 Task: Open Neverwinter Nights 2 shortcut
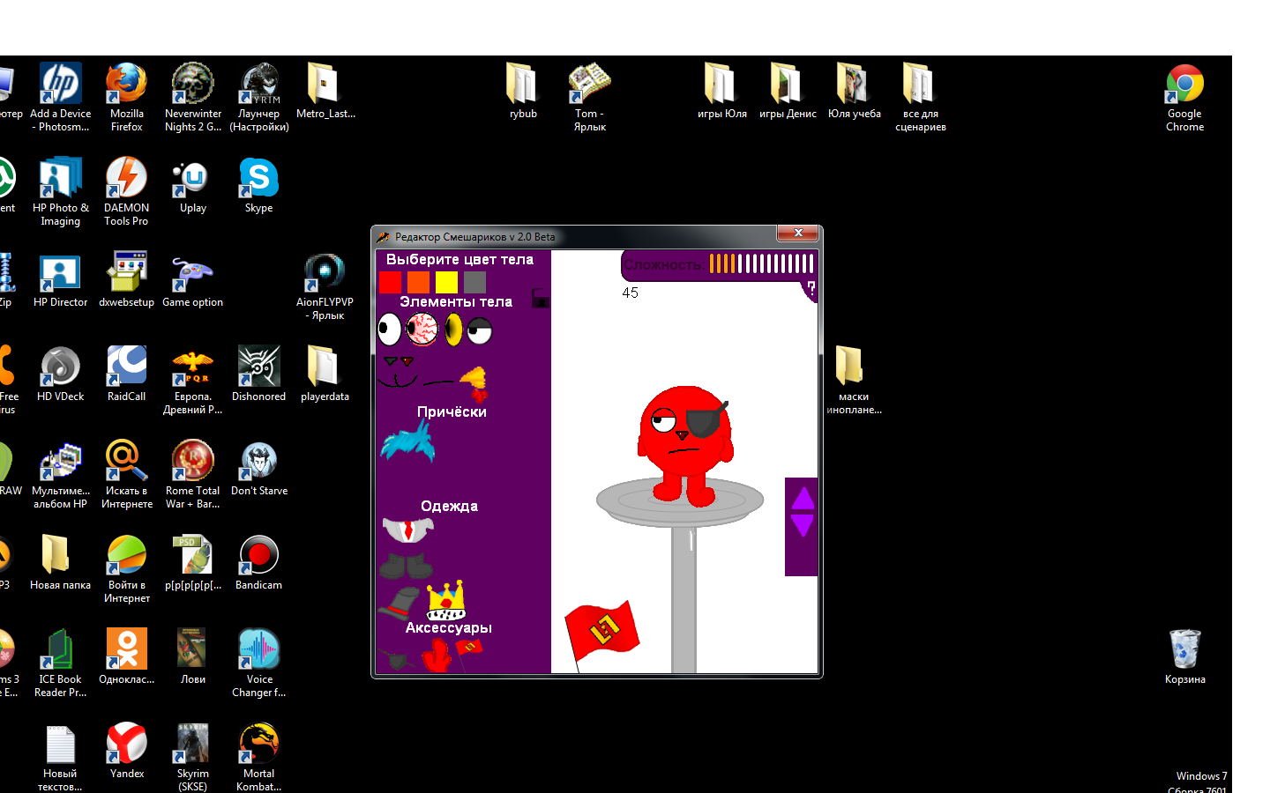pyautogui.click(x=192, y=97)
